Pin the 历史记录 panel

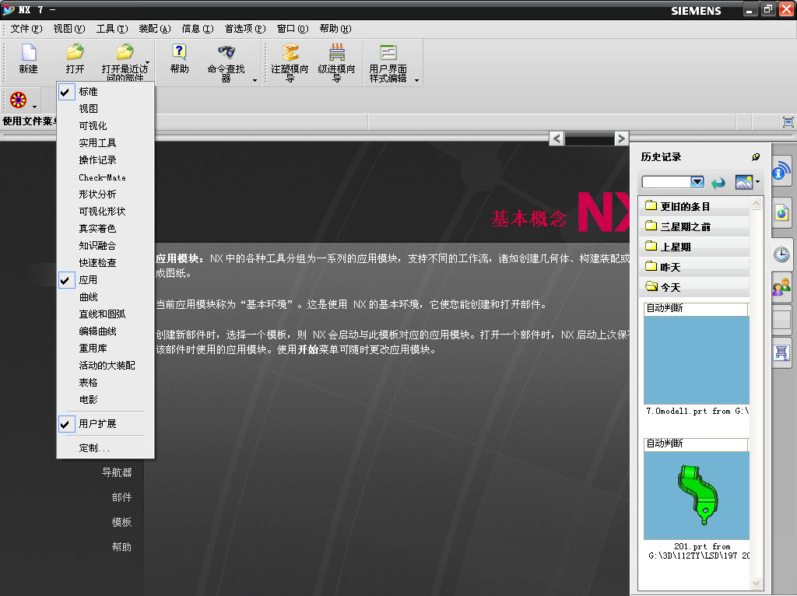point(756,157)
